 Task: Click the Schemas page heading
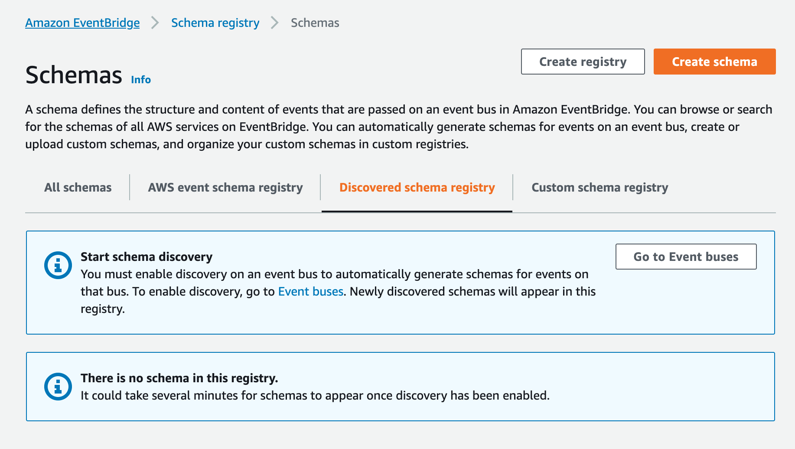74,75
